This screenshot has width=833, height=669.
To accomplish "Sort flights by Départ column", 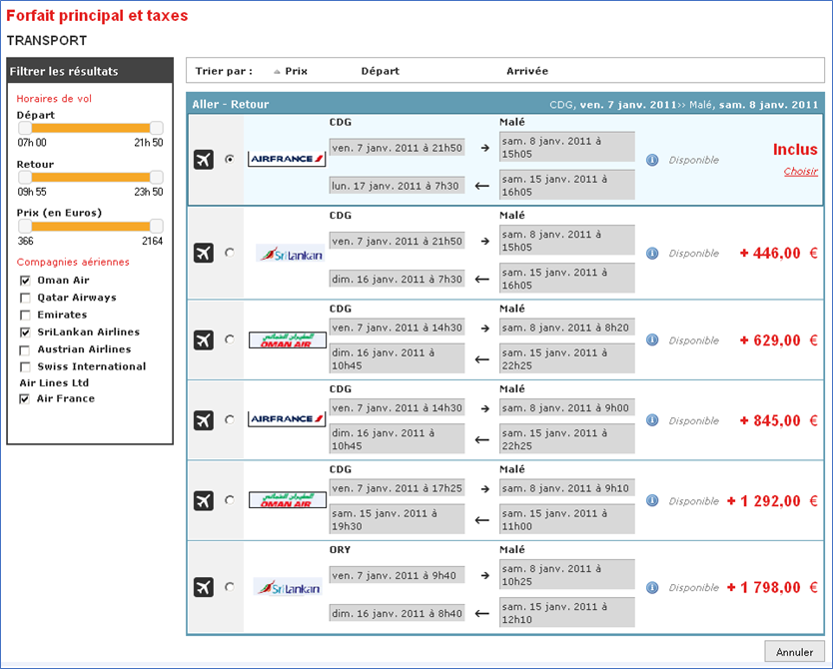I will [x=380, y=72].
